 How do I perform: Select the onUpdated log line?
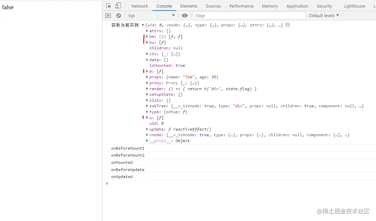coord(122,177)
